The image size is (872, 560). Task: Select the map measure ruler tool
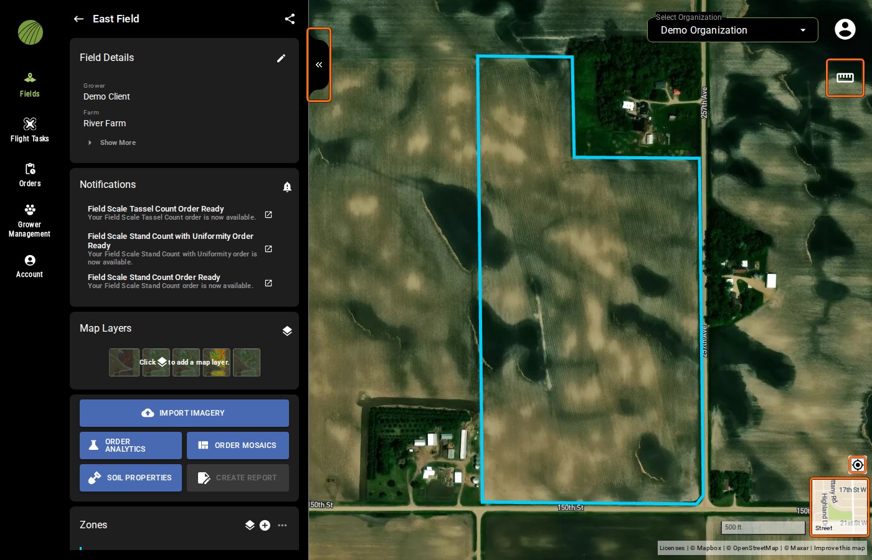coord(845,78)
